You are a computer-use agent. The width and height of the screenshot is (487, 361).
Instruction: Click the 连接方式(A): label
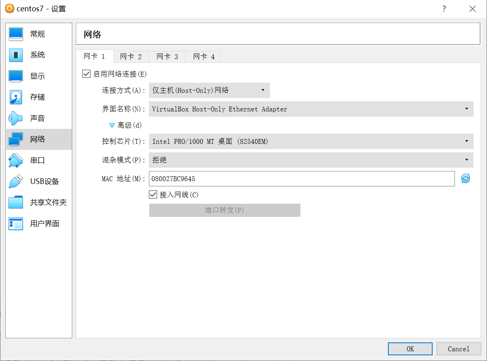tap(123, 90)
